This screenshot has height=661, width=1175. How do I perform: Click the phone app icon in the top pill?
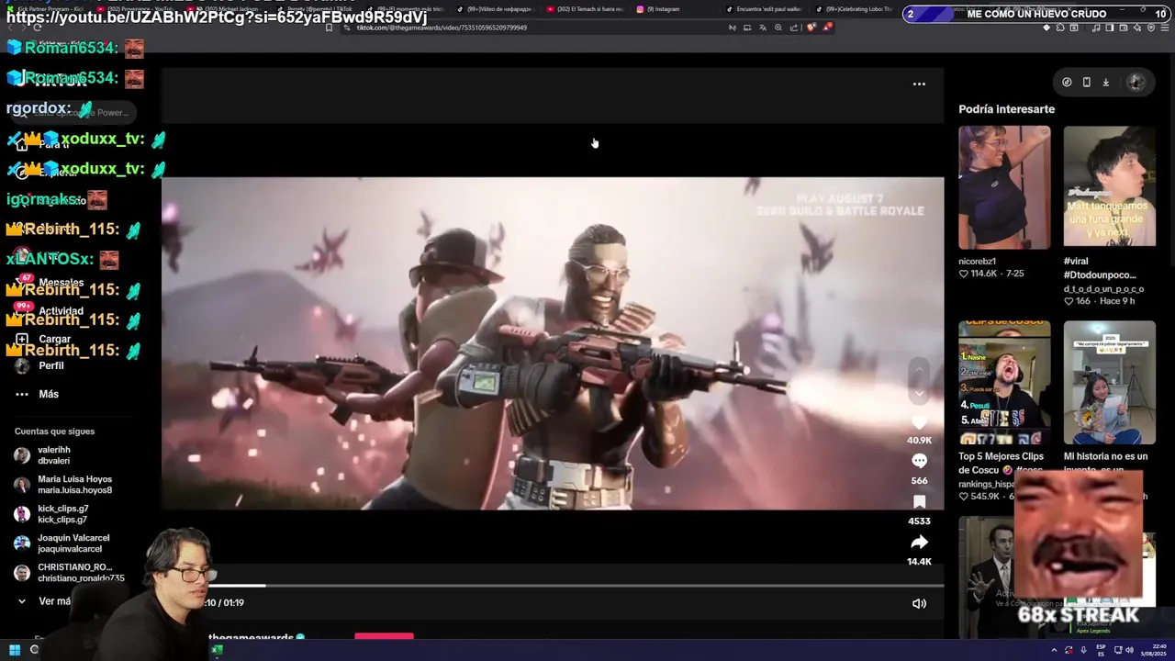(x=1086, y=82)
